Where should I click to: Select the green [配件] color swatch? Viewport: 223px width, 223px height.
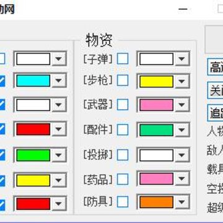156,130
